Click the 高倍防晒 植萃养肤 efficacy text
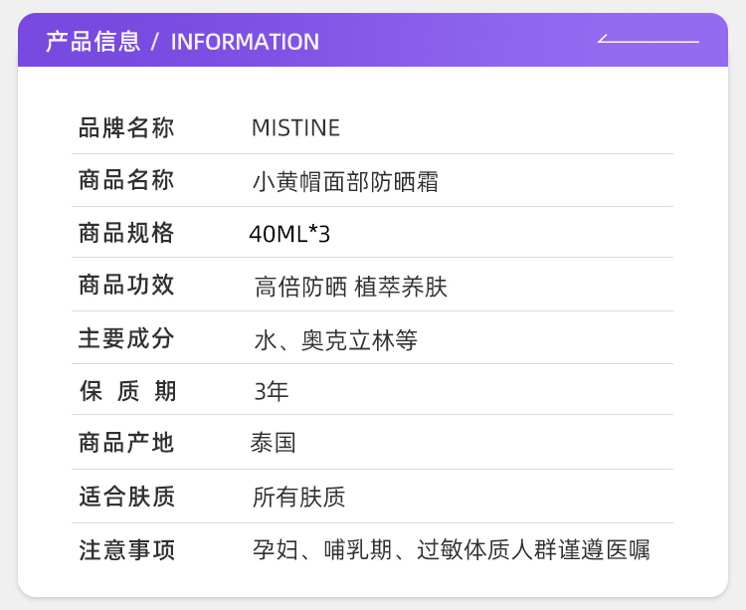The width and height of the screenshot is (746, 610). tap(351, 288)
